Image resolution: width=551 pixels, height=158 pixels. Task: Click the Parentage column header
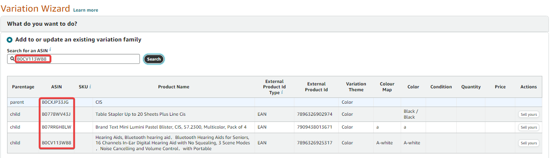23,87
